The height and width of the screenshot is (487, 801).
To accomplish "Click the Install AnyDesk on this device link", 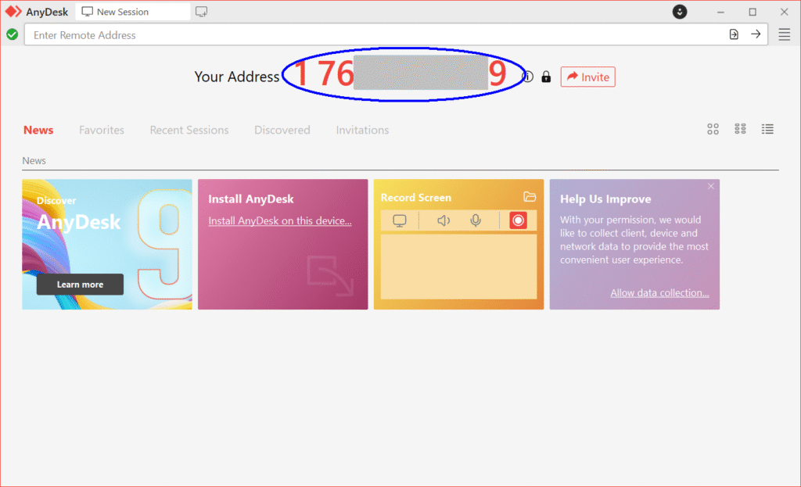I will 279,221.
